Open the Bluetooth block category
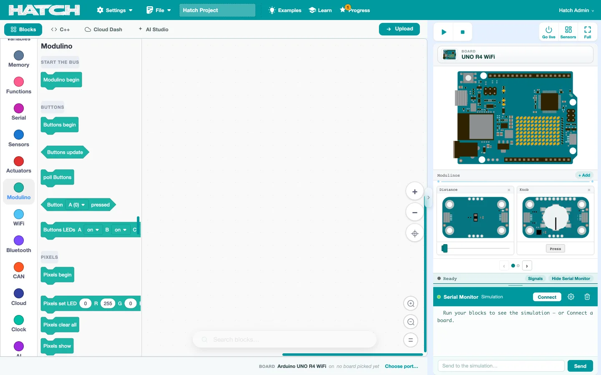Screen dimensions: 601x375 pos(19,245)
